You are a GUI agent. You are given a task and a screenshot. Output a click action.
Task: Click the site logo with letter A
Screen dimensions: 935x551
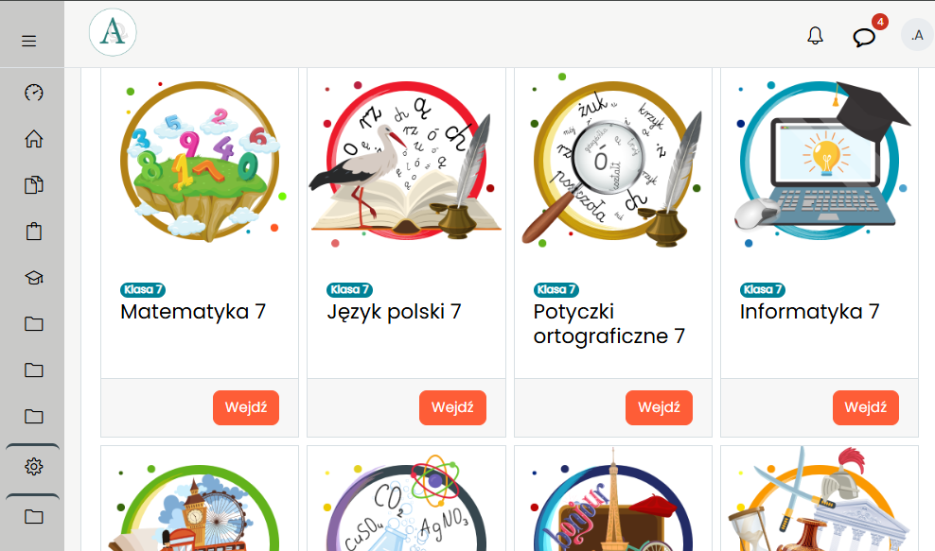(113, 32)
